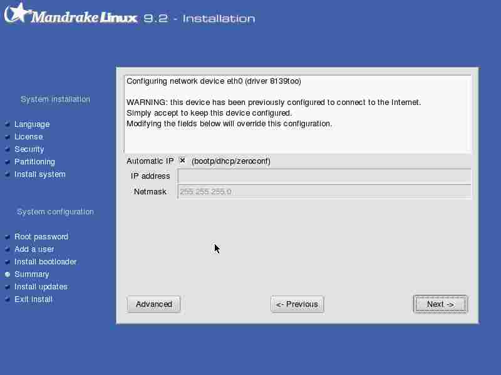The height and width of the screenshot is (375, 501).
Task: Select the License step label
Action: coord(29,136)
